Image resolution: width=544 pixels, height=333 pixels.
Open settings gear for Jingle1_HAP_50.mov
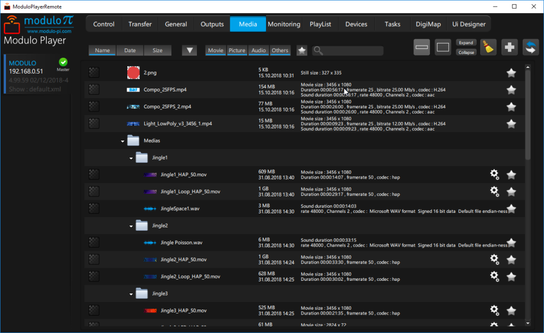click(494, 175)
